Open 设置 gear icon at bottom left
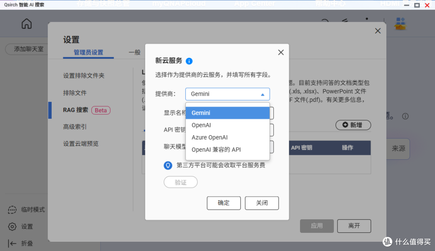435x251 pixels. [x=12, y=226]
